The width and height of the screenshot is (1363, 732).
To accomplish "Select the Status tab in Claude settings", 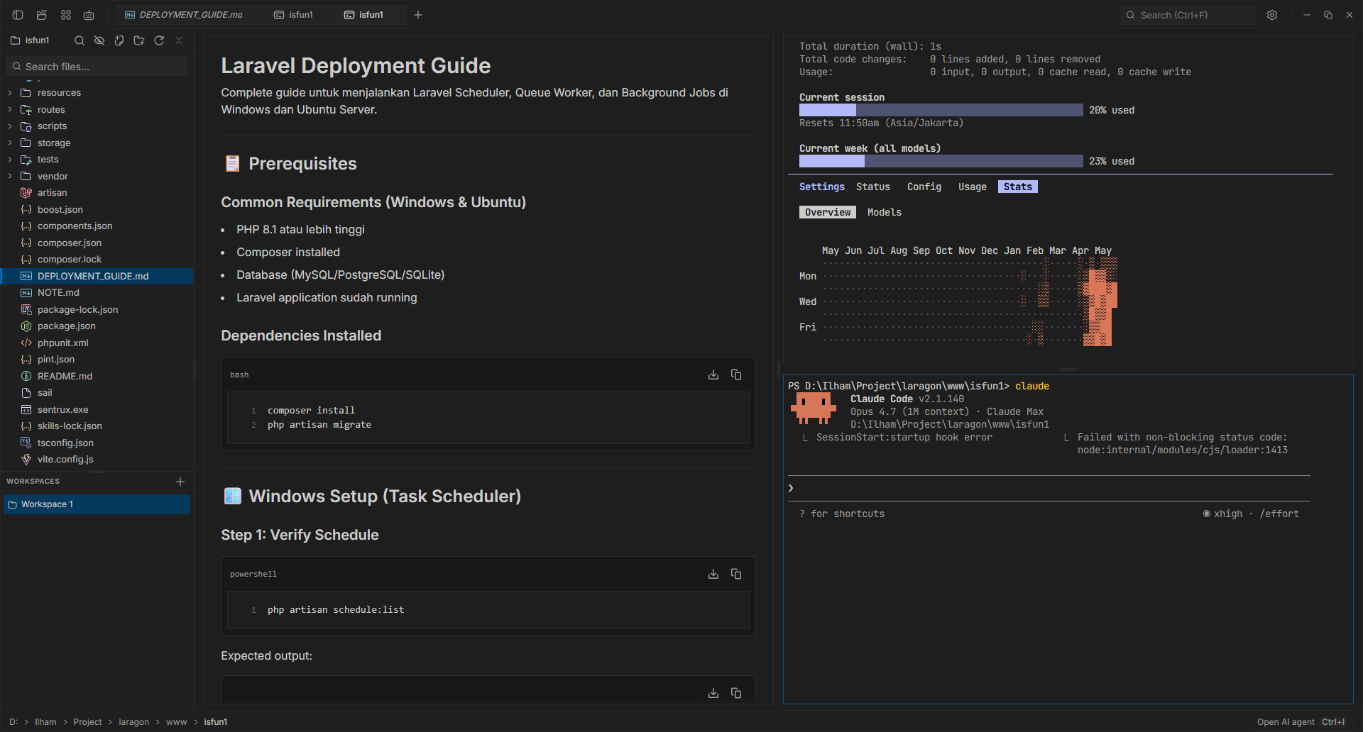I will (872, 187).
